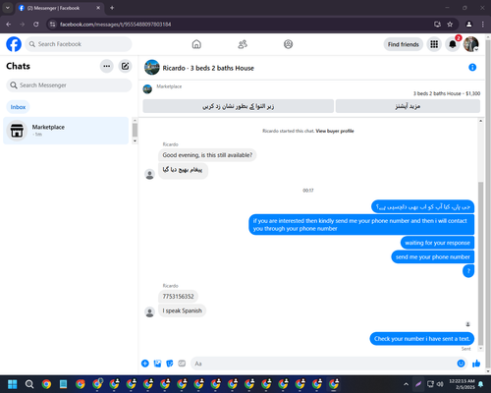Open the account profile picture menu
Screen dimensions: 491x393
(x=471, y=44)
